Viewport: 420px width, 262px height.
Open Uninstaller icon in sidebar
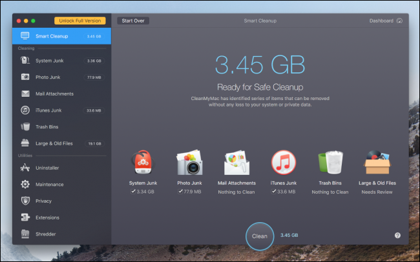click(x=25, y=168)
